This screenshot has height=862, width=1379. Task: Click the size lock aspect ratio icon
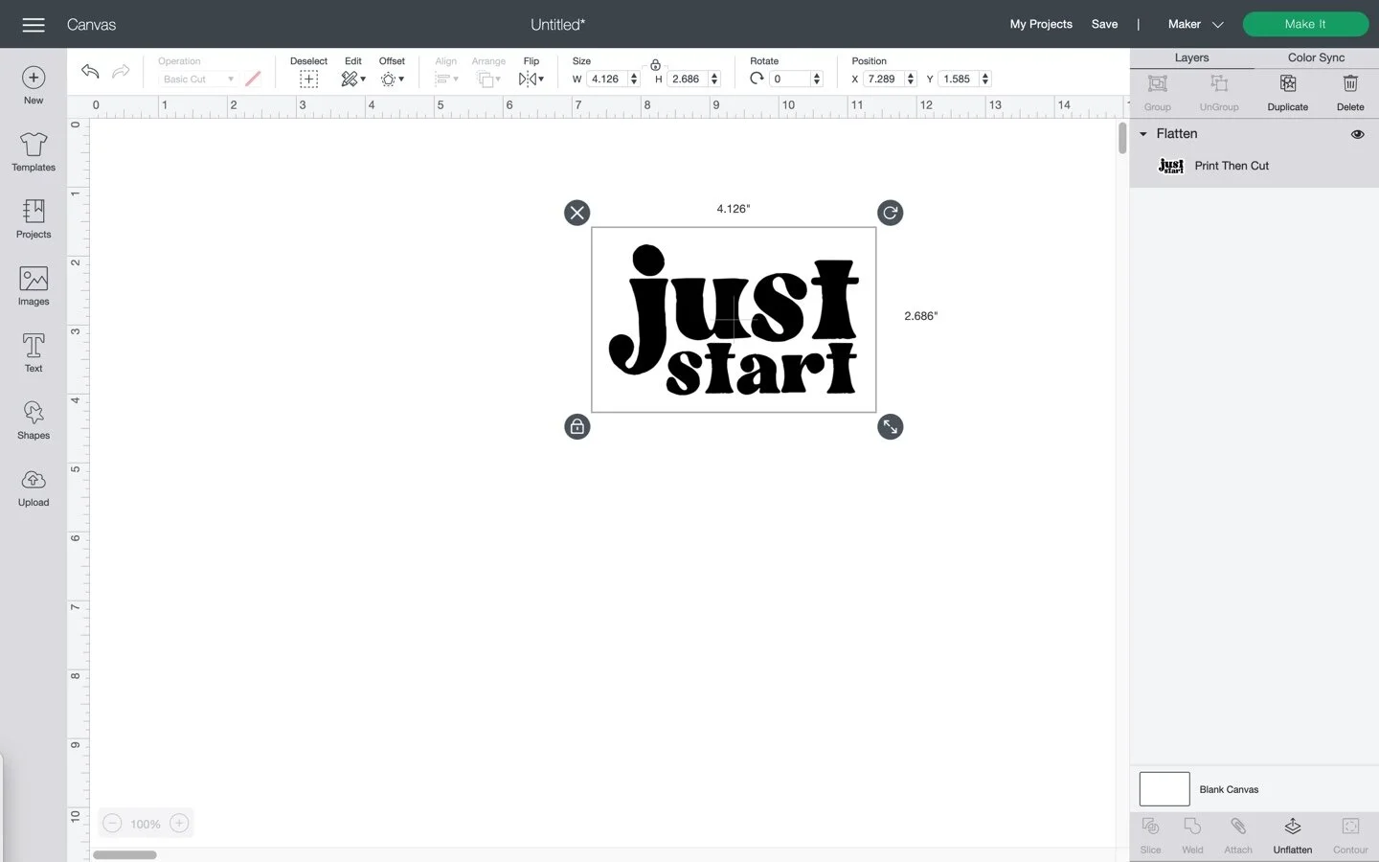click(655, 65)
